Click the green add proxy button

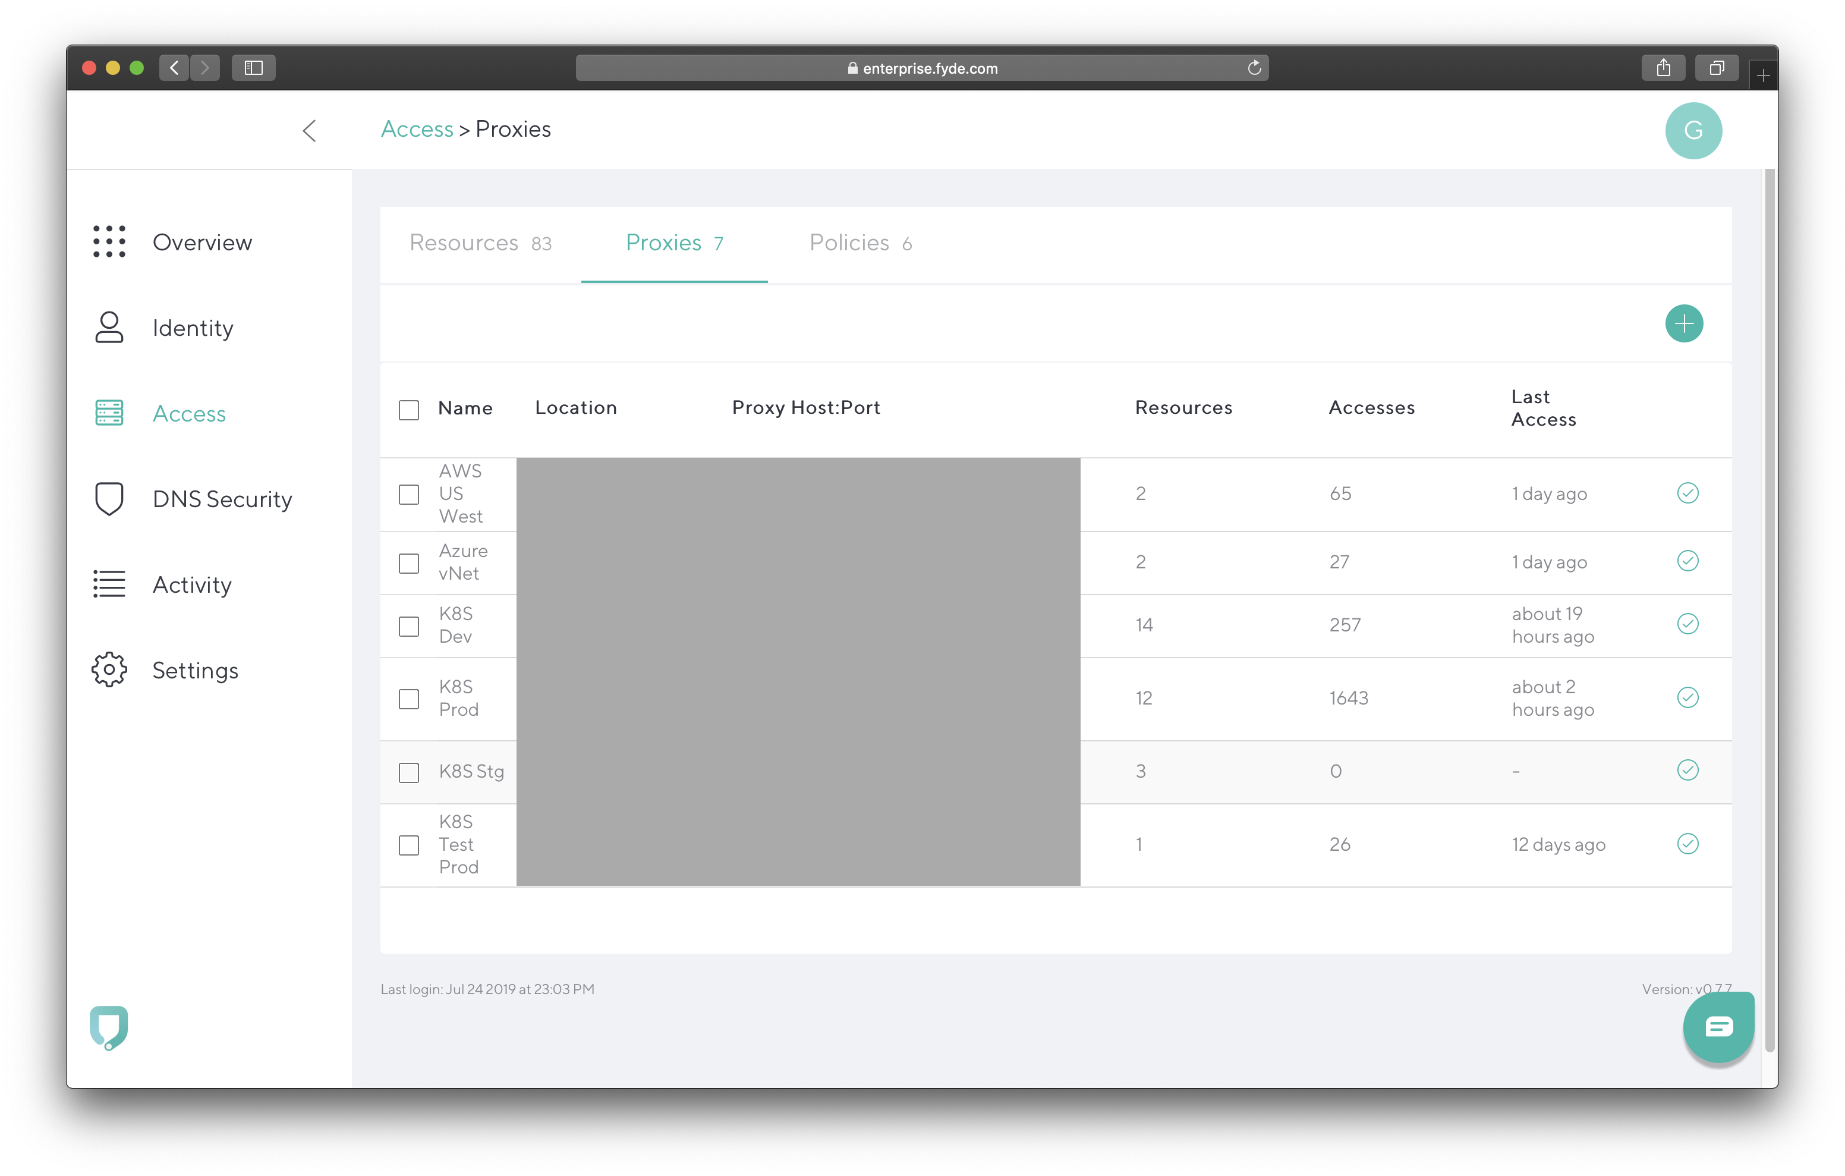coord(1684,323)
